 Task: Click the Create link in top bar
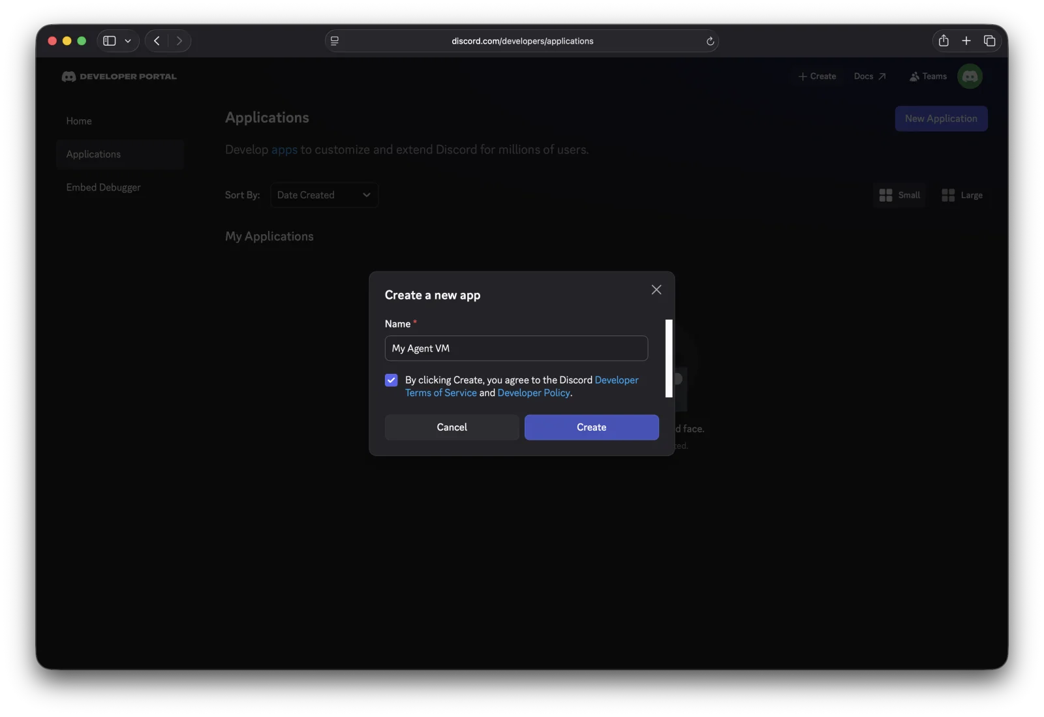[817, 76]
